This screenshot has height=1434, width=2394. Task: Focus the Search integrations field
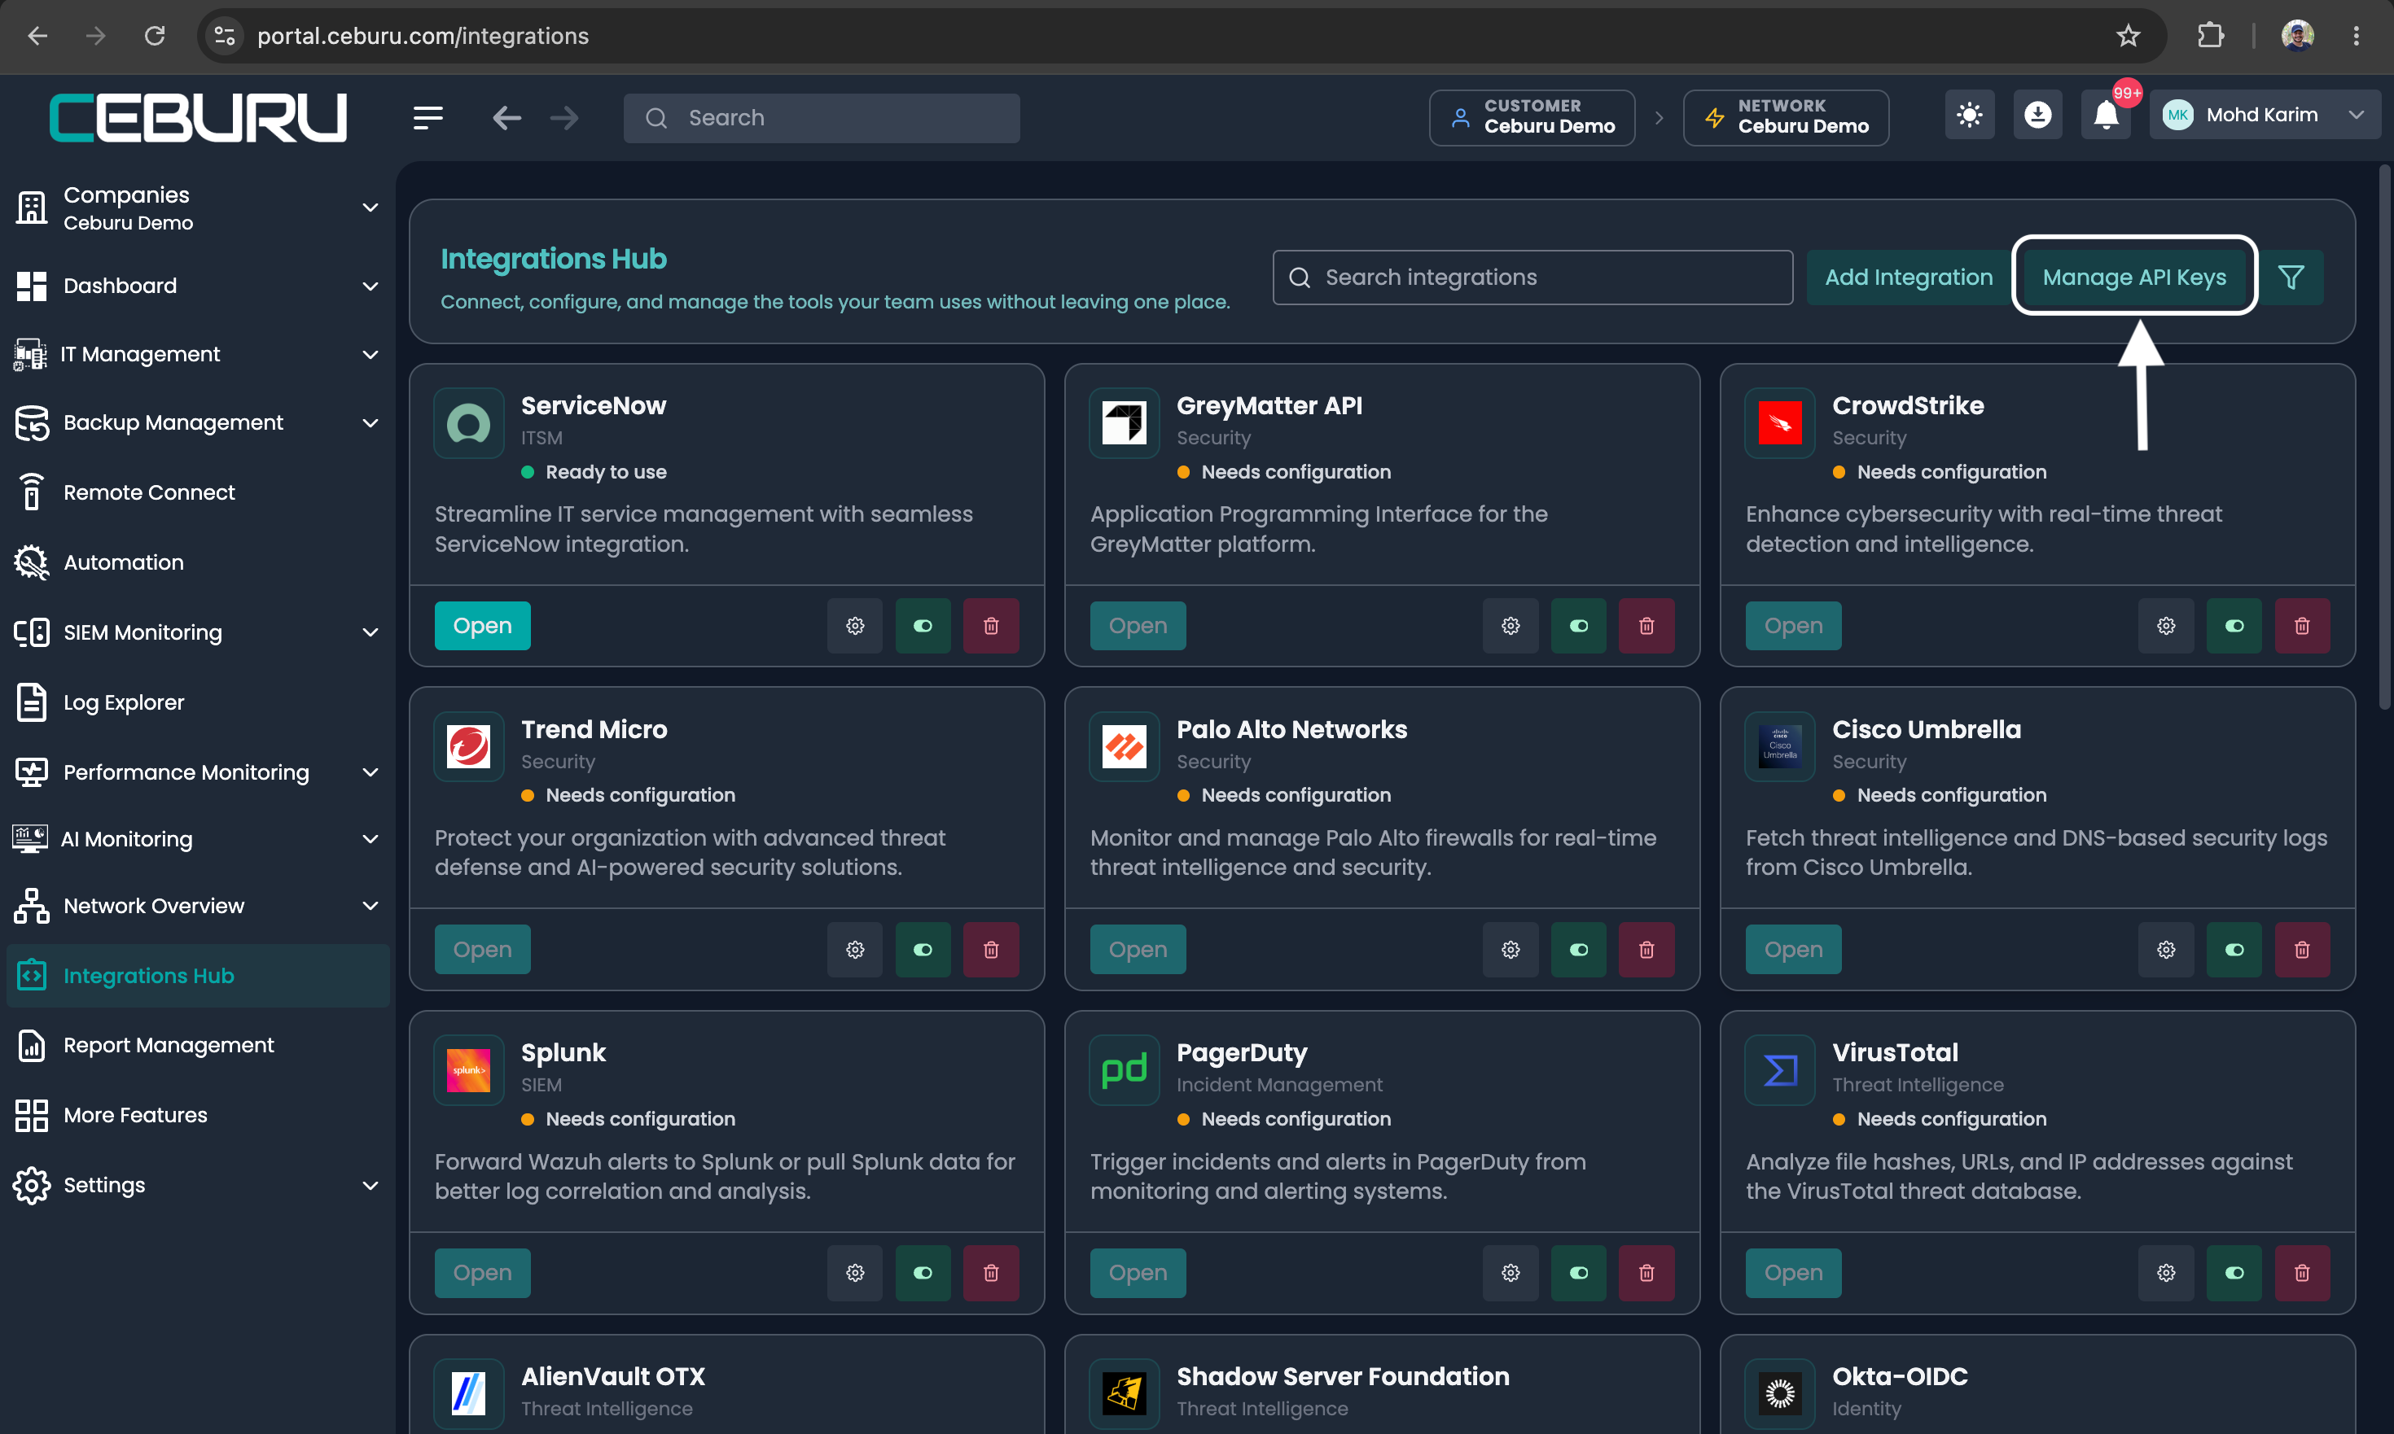[1532, 278]
